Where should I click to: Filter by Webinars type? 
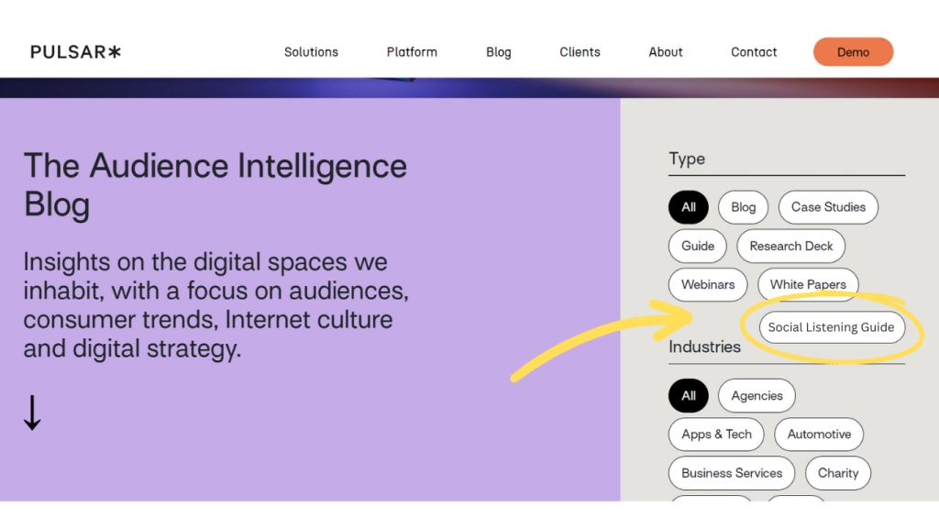pos(708,284)
